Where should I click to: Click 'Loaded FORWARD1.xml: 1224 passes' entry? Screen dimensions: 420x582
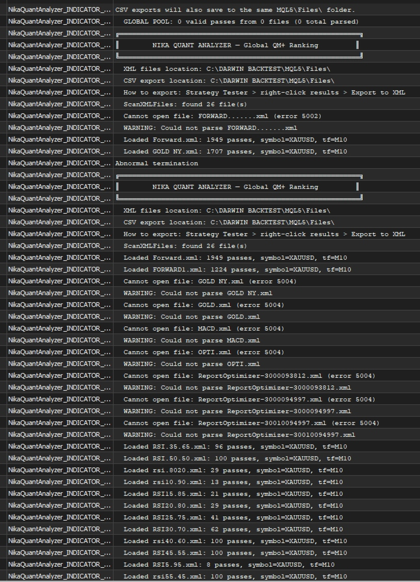point(210,270)
